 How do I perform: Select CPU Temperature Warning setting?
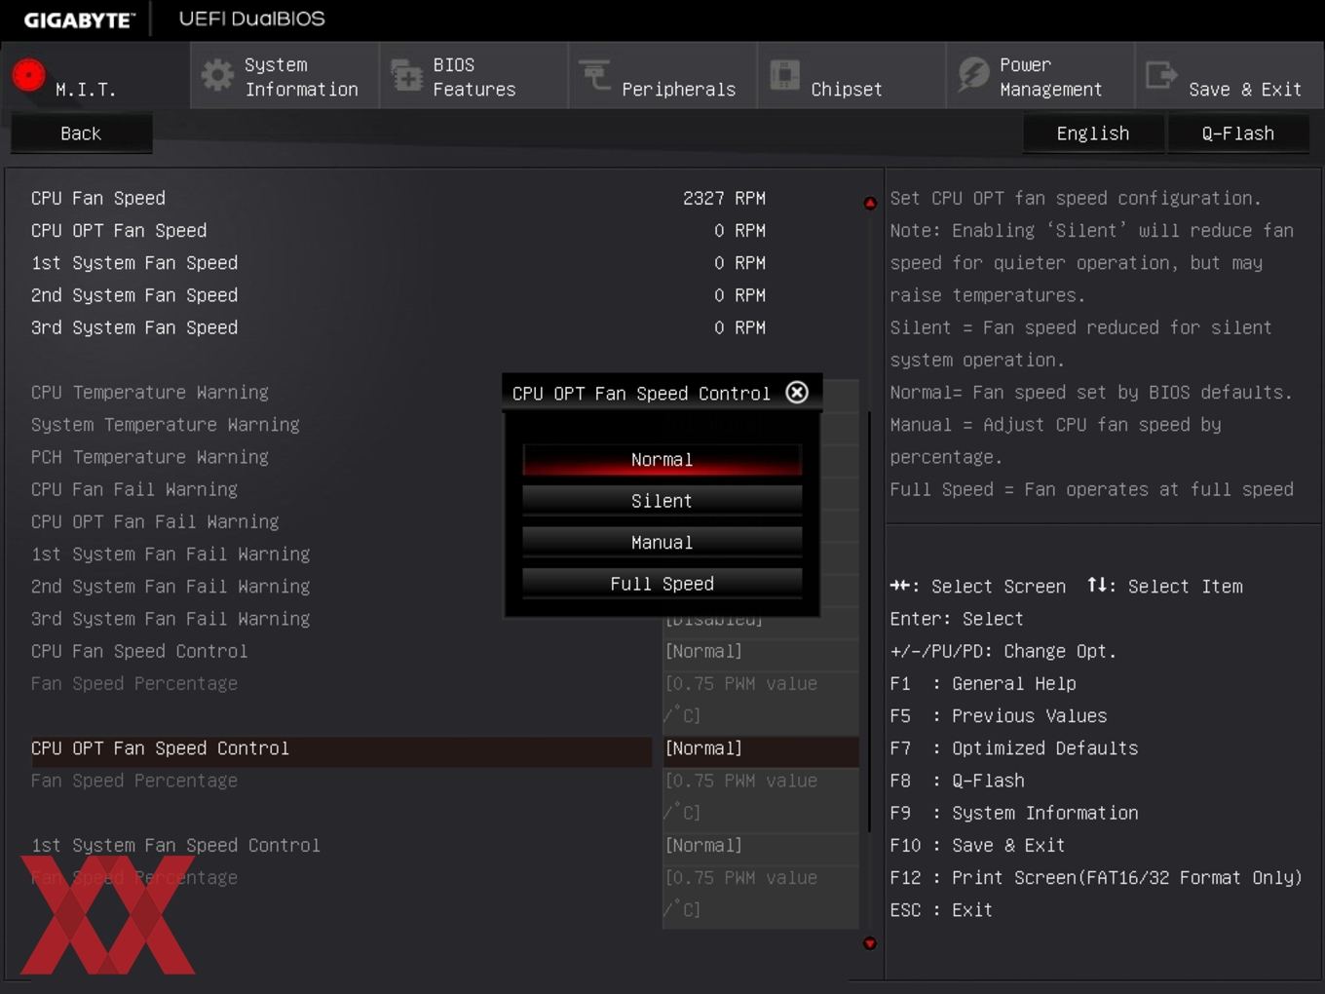click(x=149, y=392)
